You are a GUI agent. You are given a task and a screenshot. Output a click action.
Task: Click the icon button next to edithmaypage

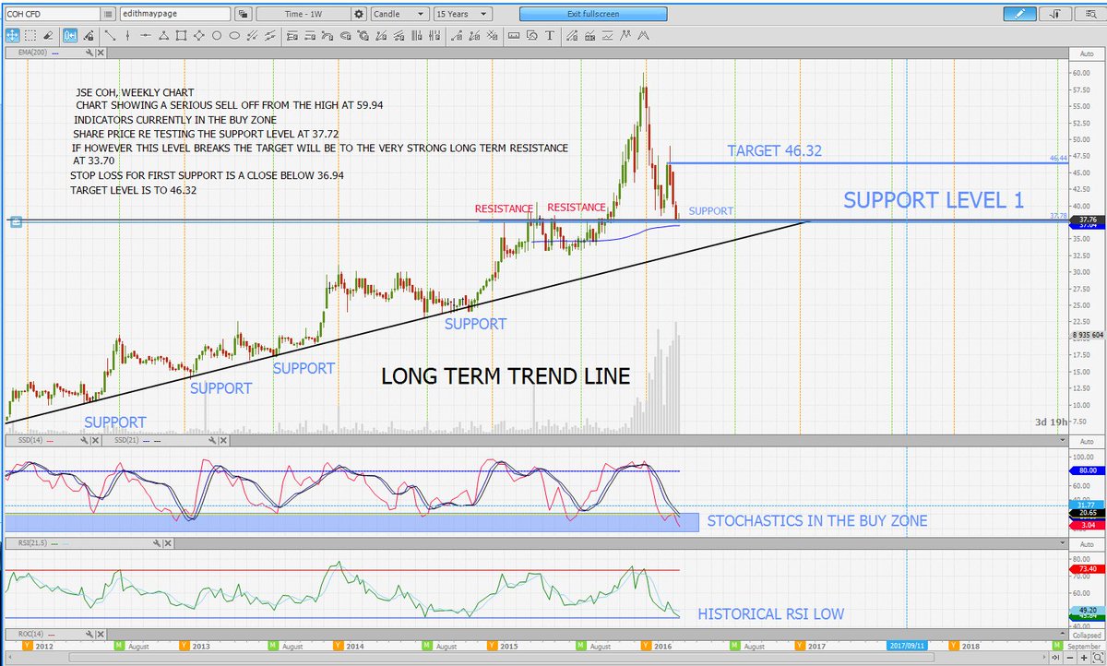[x=244, y=14]
